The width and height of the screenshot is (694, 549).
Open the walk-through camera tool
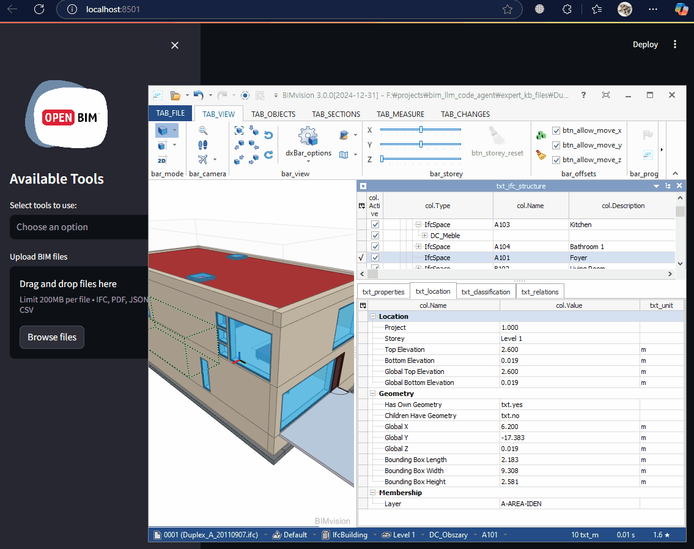[202, 144]
